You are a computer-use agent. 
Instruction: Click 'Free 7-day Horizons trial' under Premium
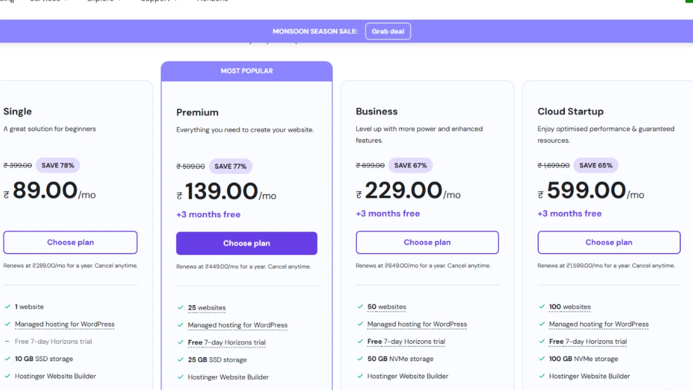click(227, 342)
